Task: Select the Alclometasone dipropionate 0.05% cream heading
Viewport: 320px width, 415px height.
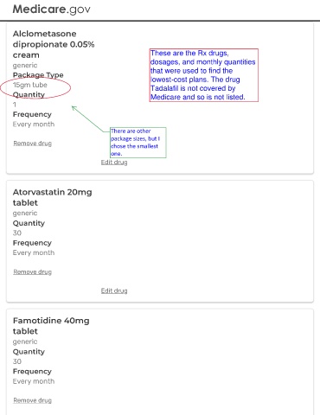Action: 54,44
